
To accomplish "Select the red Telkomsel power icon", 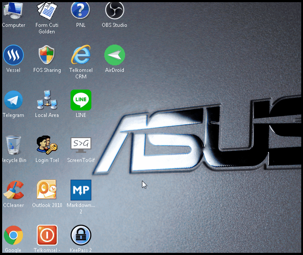I will coord(47,235).
